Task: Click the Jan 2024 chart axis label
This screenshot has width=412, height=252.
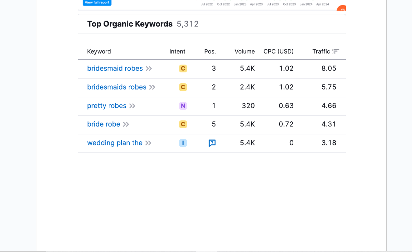Action: pos(306,4)
